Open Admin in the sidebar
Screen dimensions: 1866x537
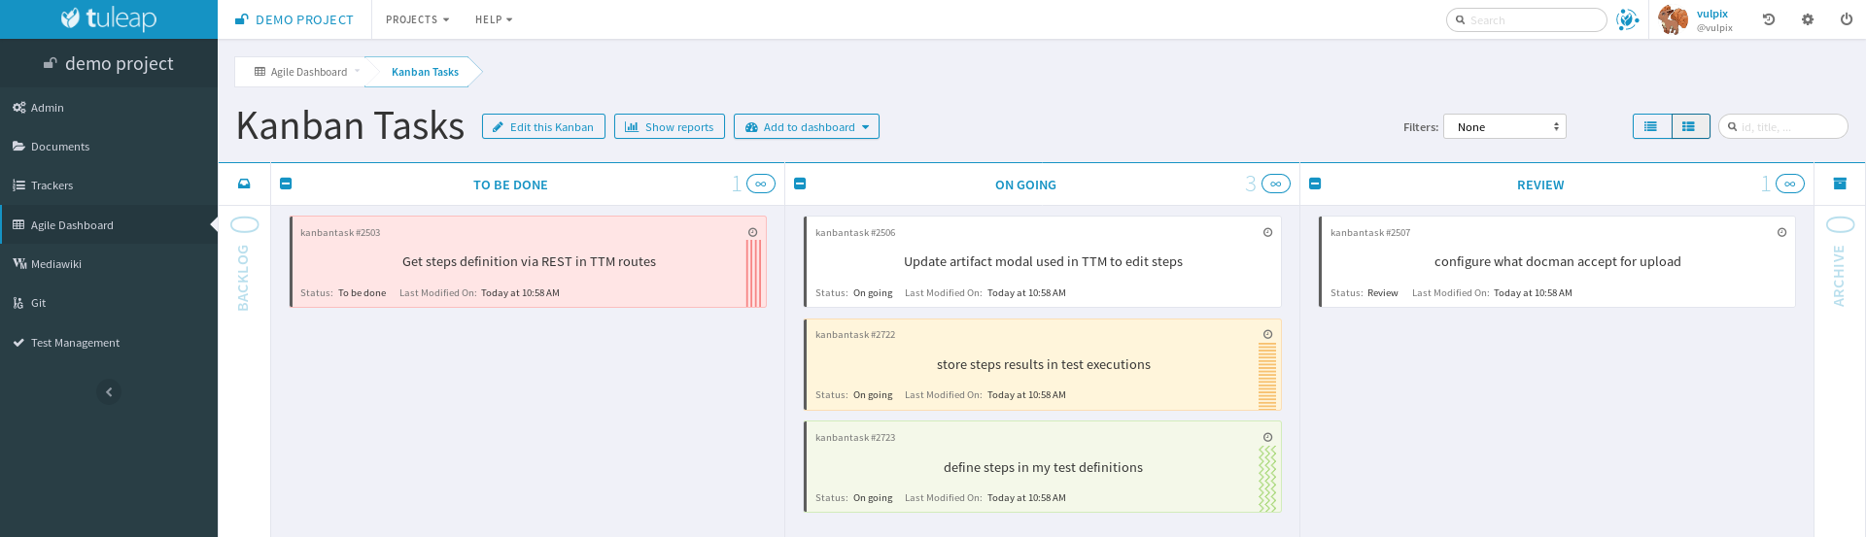point(109,108)
